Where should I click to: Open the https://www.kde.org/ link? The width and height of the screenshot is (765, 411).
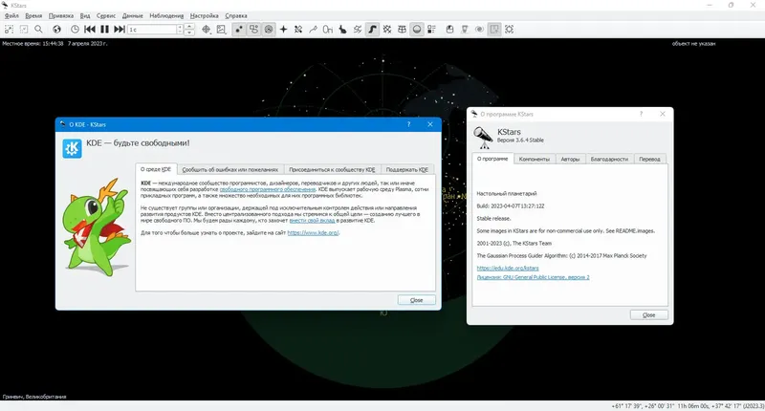pyautogui.click(x=313, y=232)
